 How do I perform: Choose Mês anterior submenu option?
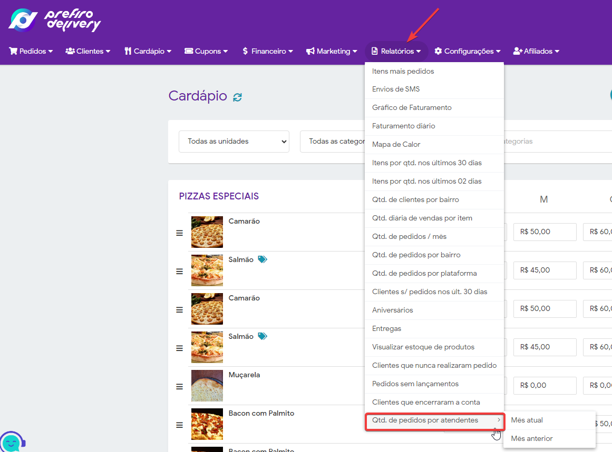[532, 439]
